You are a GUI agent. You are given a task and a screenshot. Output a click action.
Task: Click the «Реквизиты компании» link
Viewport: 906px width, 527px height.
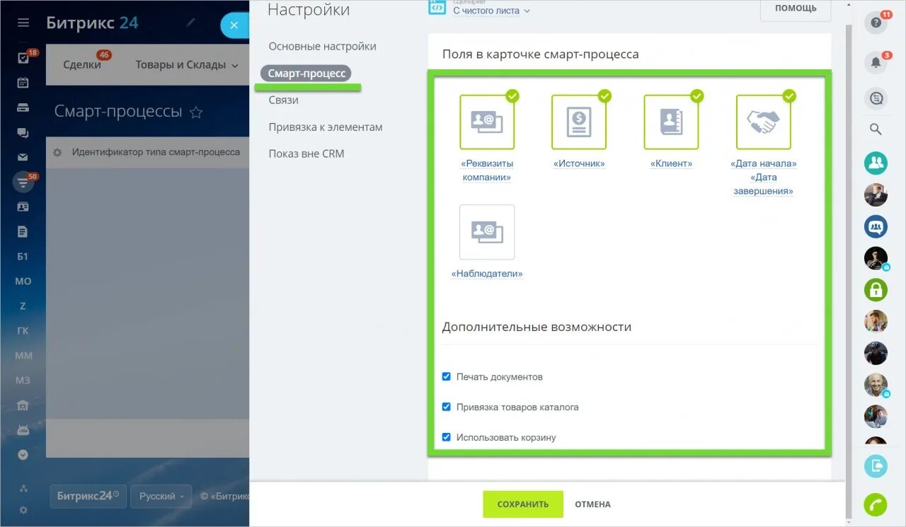(487, 170)
